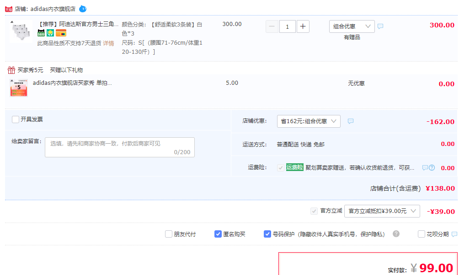This screenshot has width=459, height=275.
Task: Click the 0.00 amount in 运送方式 row
Action: pos(448,144)
